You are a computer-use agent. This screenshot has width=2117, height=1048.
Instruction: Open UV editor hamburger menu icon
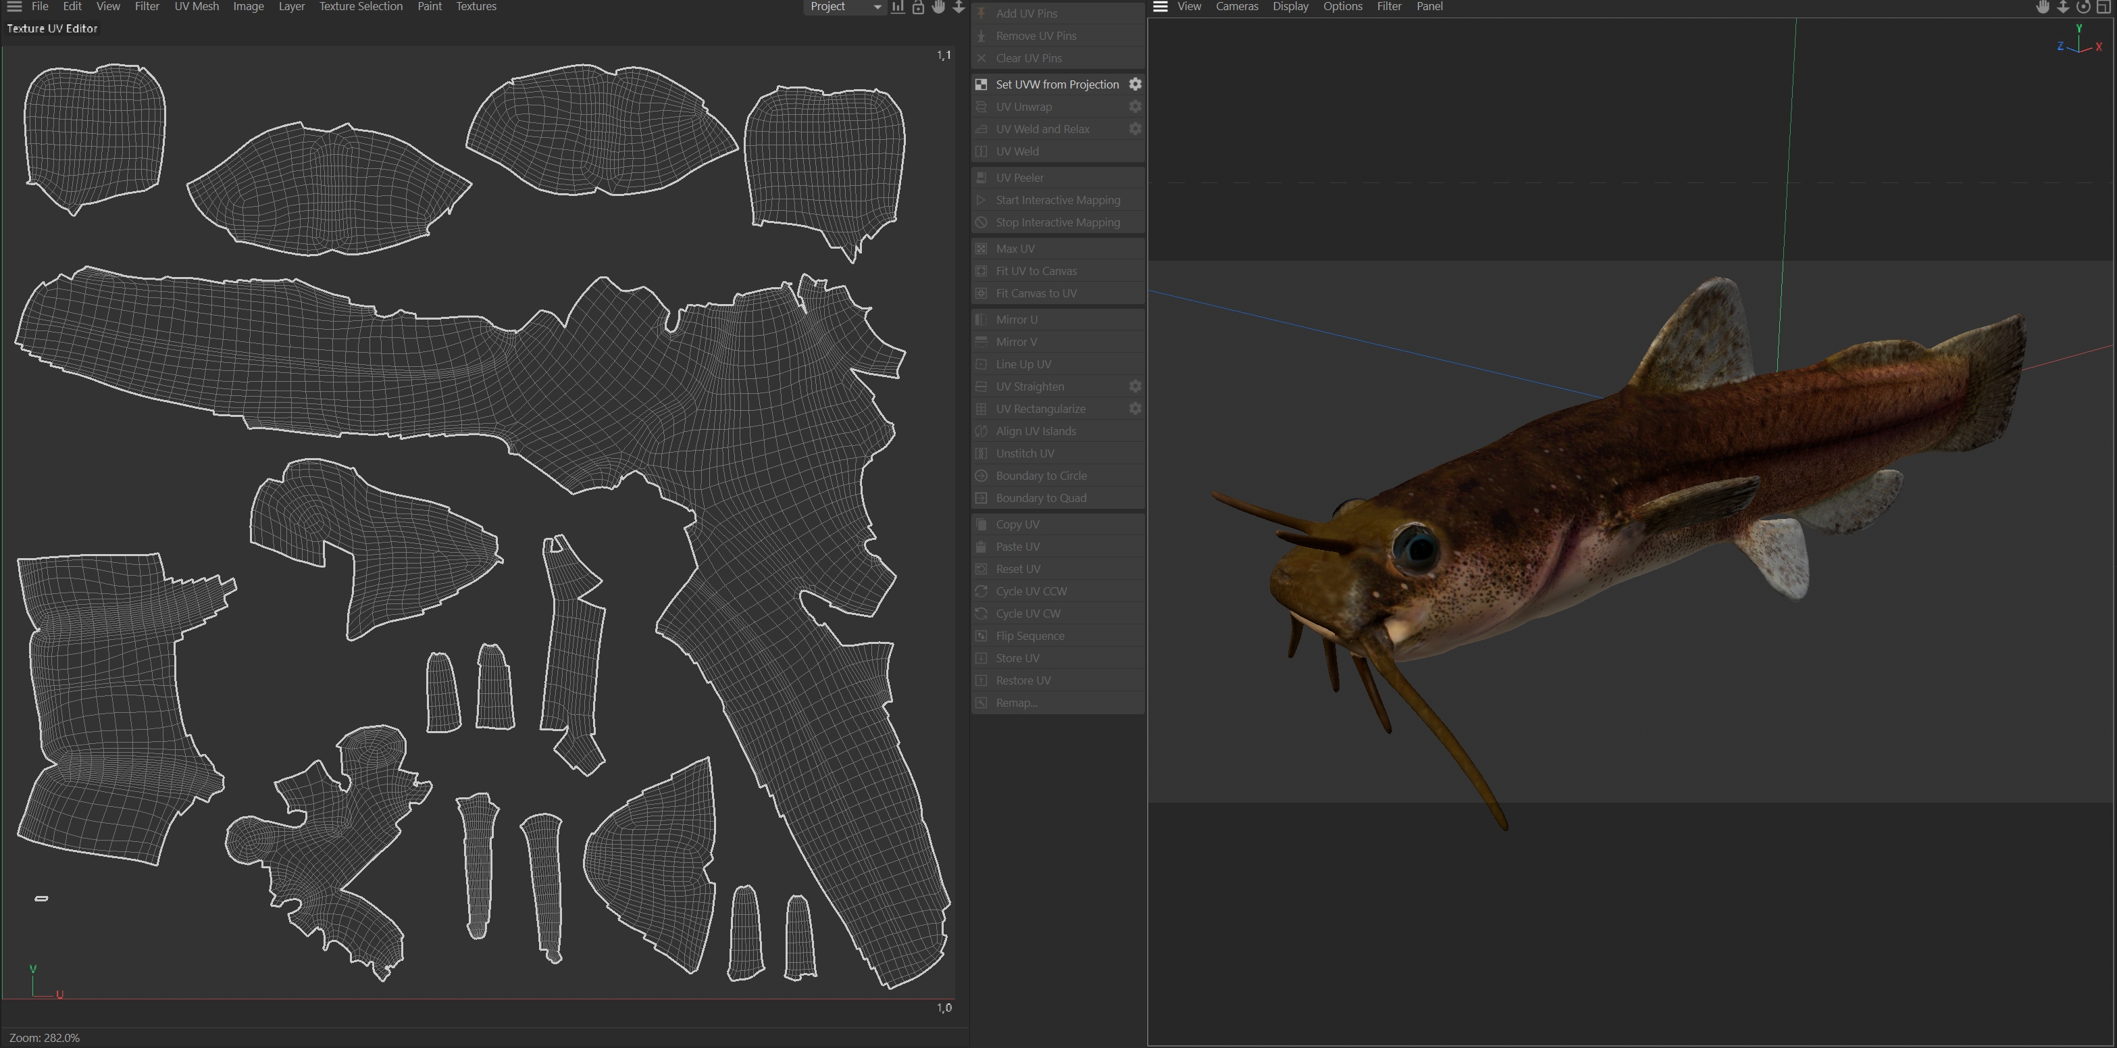[14, 7]
